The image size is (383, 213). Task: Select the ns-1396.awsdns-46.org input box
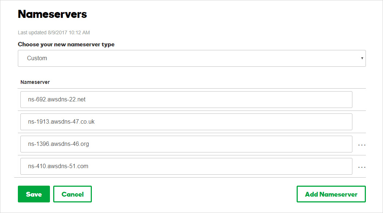click(x=186, y=144)
